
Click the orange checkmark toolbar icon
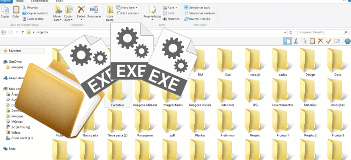329,41
